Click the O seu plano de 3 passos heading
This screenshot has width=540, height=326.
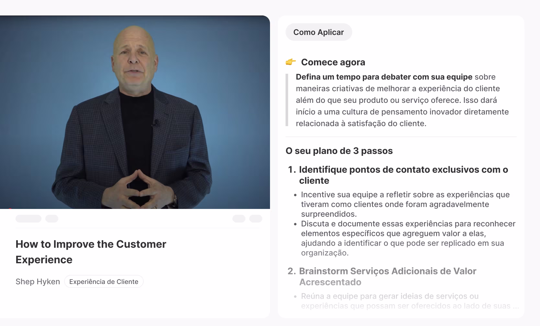tap(339, 151)
